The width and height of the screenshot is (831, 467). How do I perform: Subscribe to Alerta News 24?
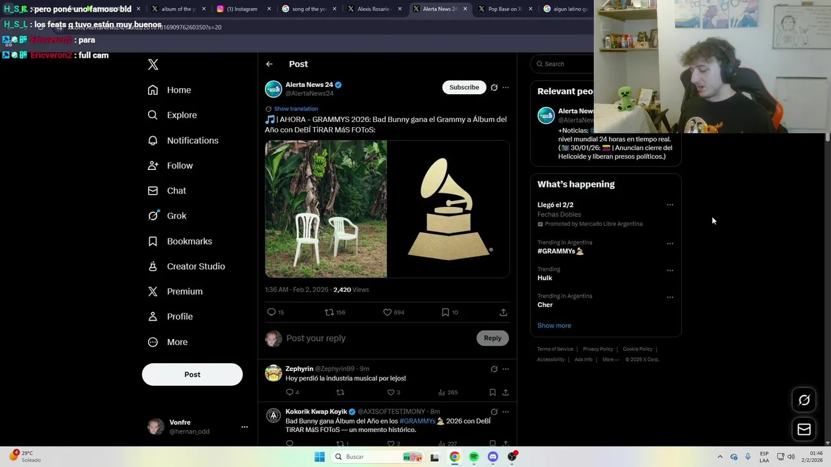click(x=464, y=88)
